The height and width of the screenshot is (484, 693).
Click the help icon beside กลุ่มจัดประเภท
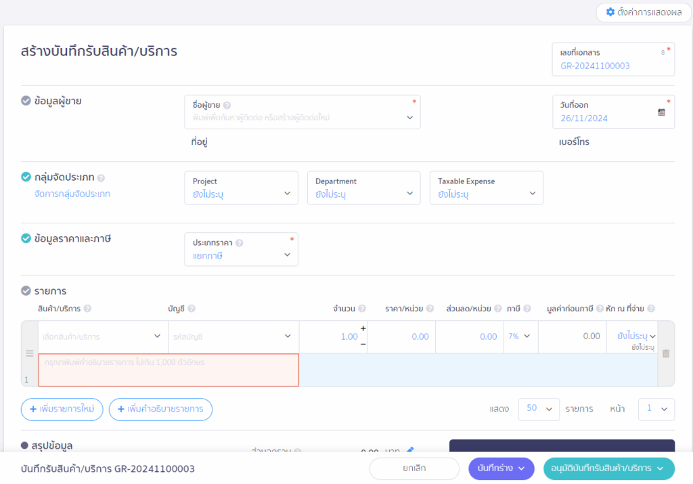[x=101, y=178]
